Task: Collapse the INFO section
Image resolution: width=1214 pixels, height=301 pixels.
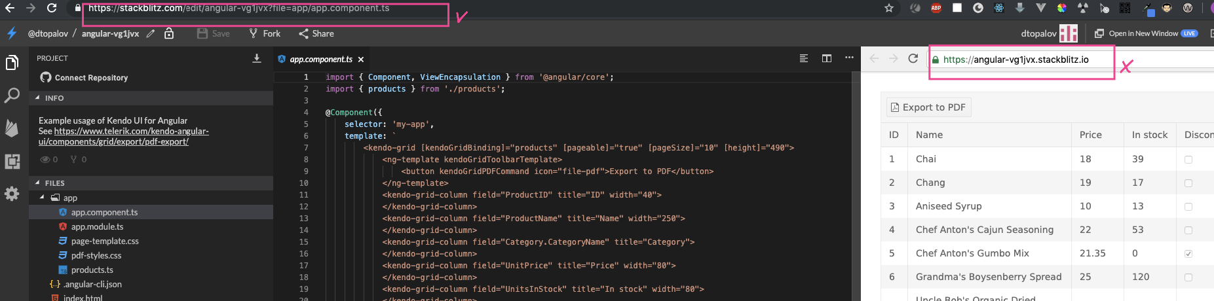Action: [x=37, y=98]
